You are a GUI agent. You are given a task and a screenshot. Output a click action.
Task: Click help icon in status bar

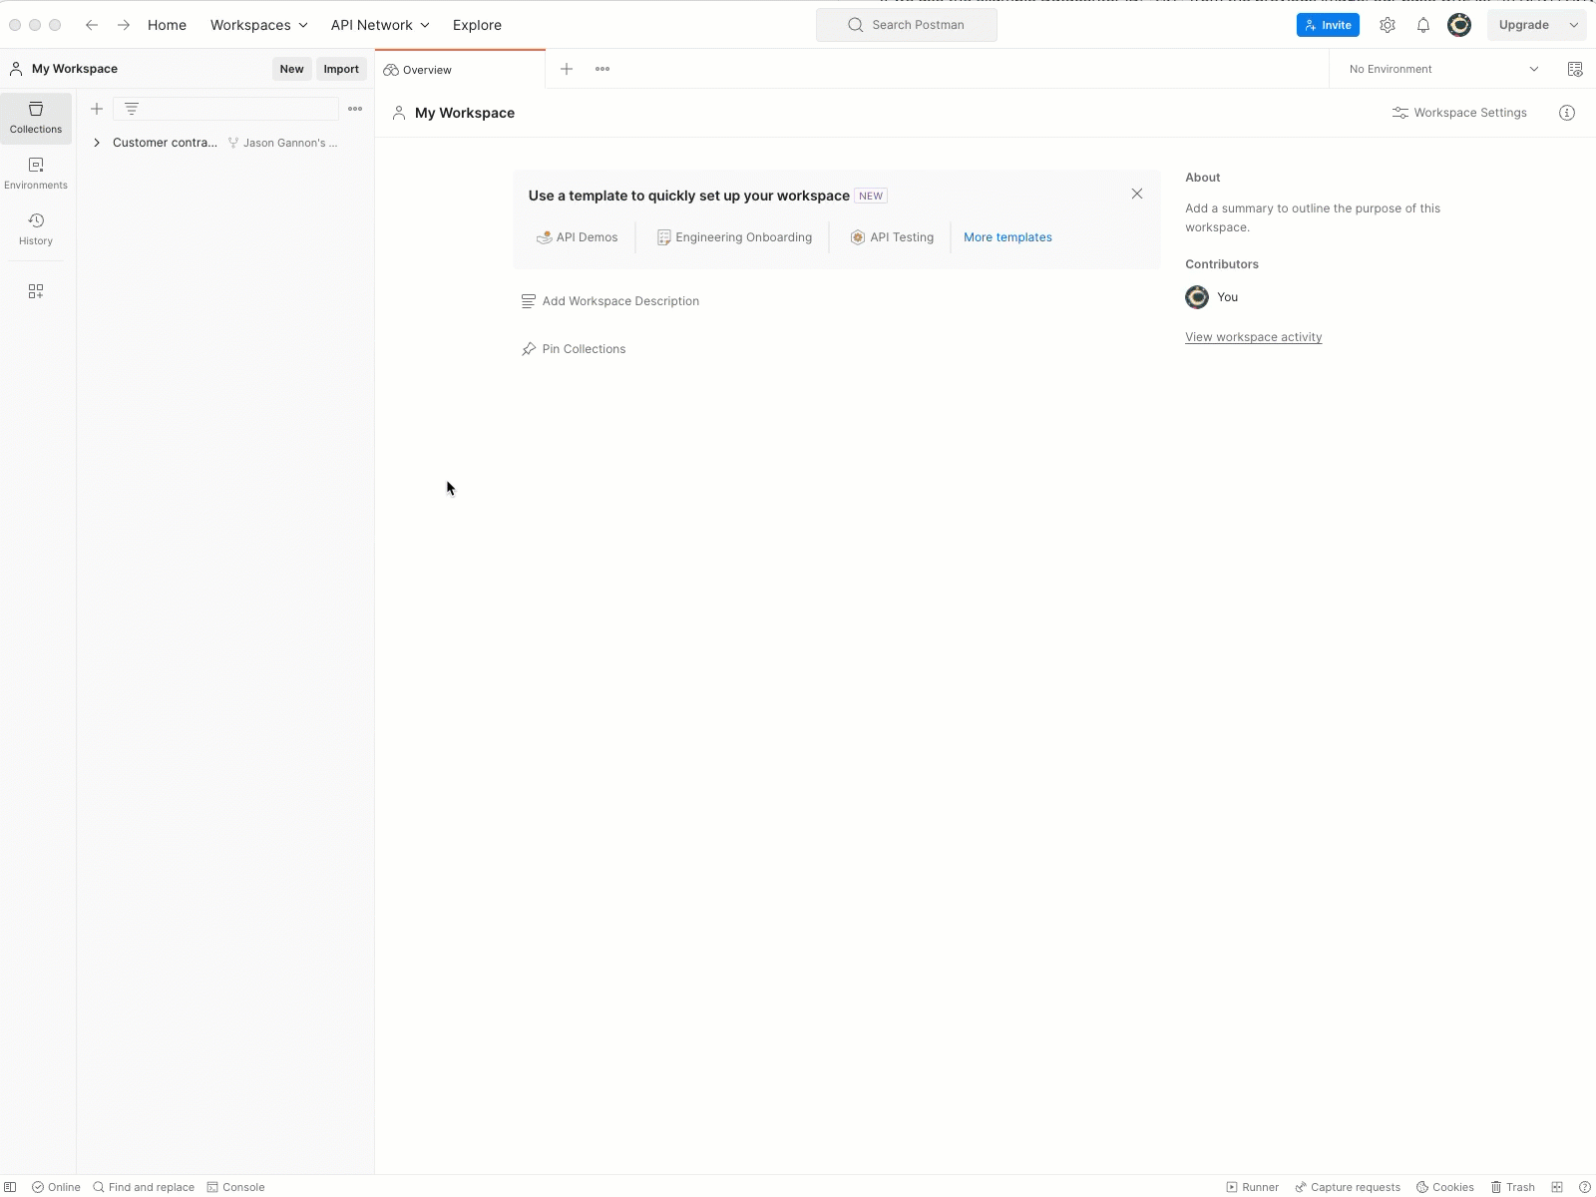[1585, 1187]
